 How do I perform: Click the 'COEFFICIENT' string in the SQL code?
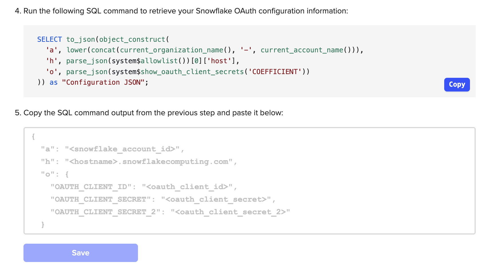(275, 72)
